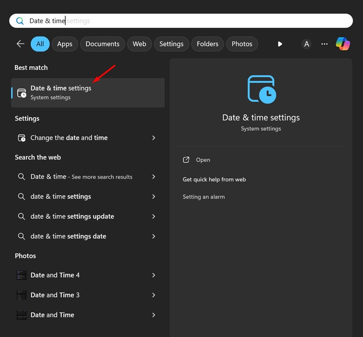The height and width of the screenshot is (337, 363).
Task: Click the 'Search the web' section heading
Action: 38,157
